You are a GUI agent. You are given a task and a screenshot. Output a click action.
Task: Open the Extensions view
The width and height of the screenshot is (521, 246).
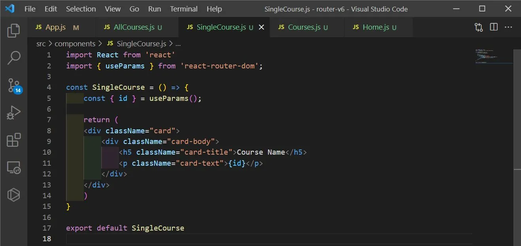[x=13, y=140]
